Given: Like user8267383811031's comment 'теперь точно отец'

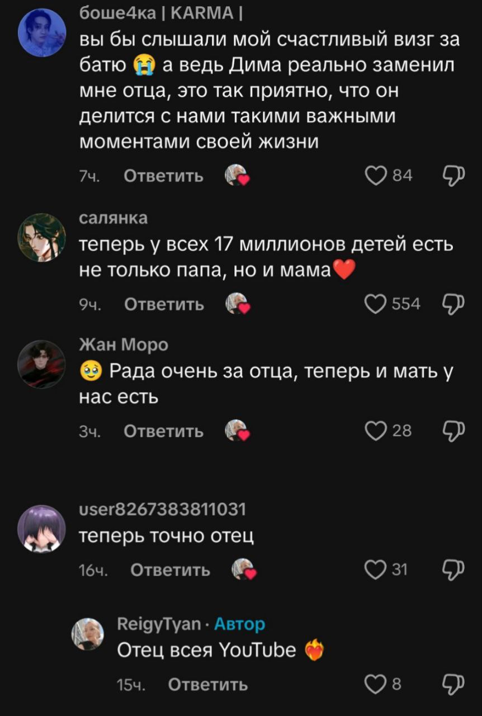Looking at the screenshot, I should point(374,569).
